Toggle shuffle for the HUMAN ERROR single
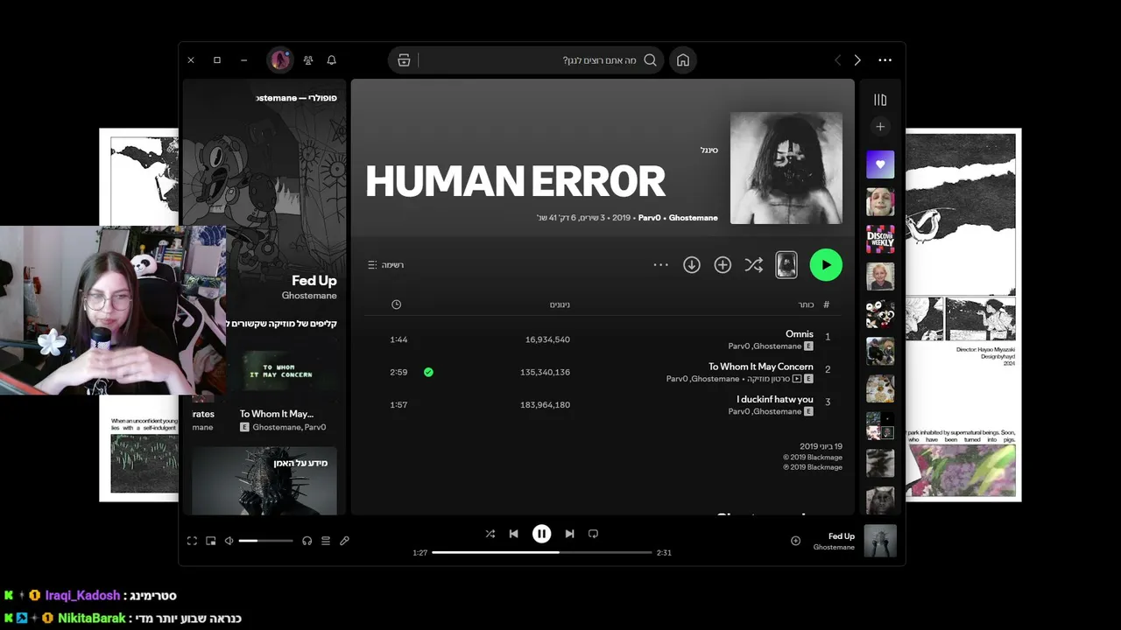The image size is (1121, 630). coord(753,265)
